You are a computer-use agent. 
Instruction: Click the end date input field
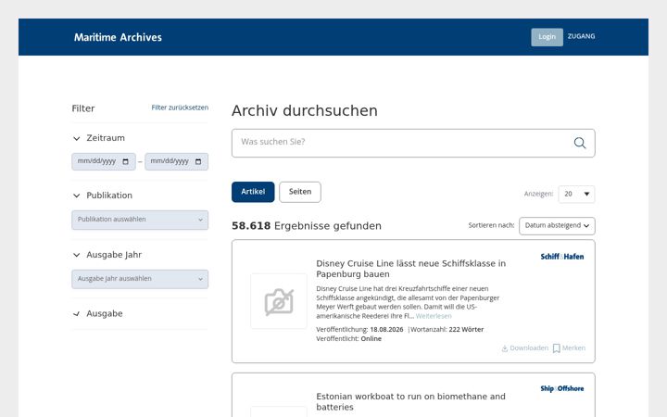pyautogui.click(x=177, y=161)
